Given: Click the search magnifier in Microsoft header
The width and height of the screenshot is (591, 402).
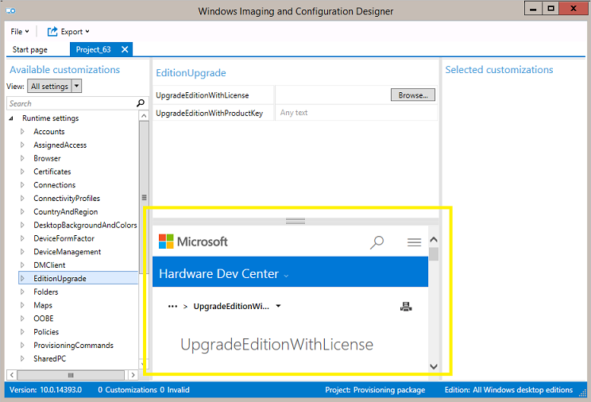Looking at the screenshot, I should [377, 242].
